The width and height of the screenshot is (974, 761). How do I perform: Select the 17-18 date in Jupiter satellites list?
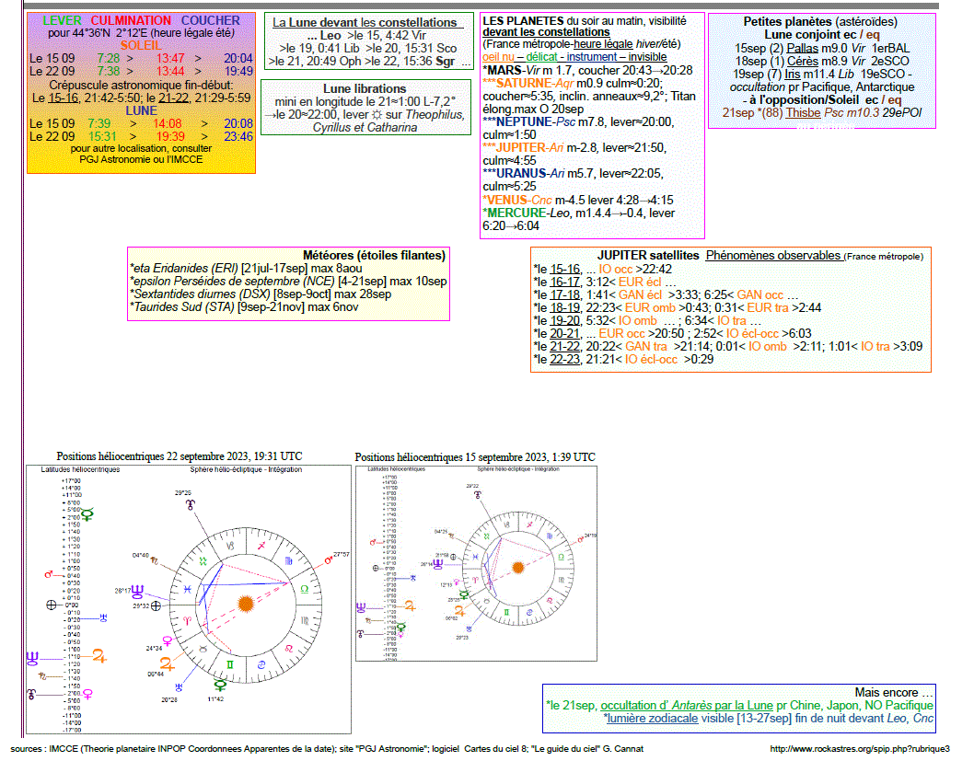coord(564,295)
